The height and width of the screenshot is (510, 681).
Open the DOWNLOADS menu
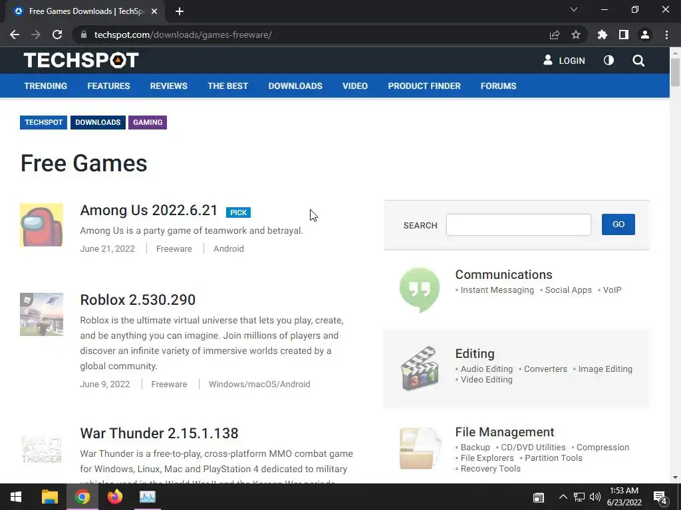point(295,86)
